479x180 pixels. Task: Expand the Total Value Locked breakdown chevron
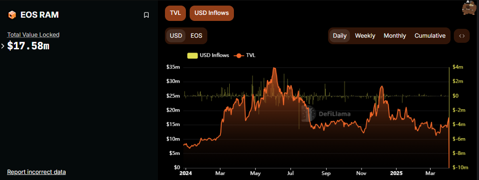(x=3, y=46)
